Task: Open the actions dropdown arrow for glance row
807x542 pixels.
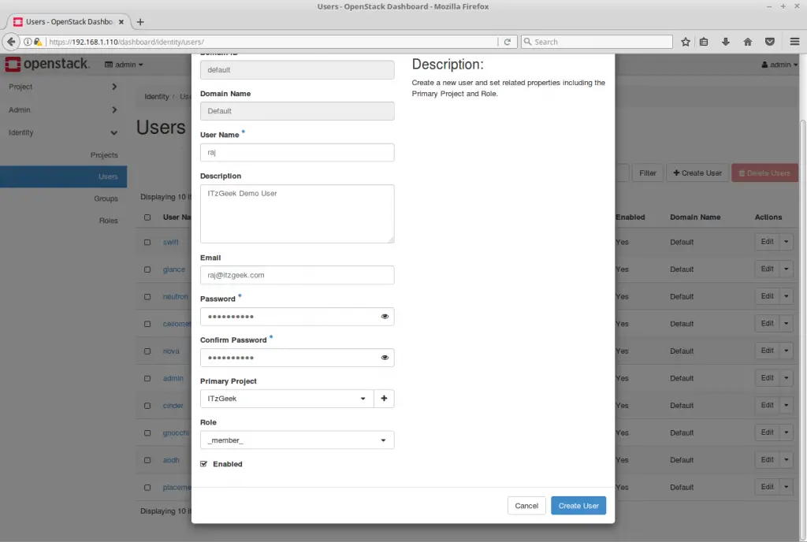Action: (x=786, y=269)
